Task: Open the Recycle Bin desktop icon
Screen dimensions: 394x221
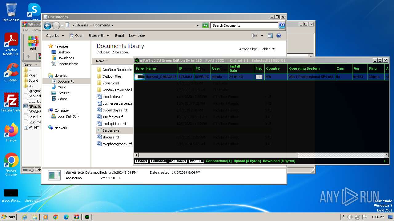Action: coord(11,12)
